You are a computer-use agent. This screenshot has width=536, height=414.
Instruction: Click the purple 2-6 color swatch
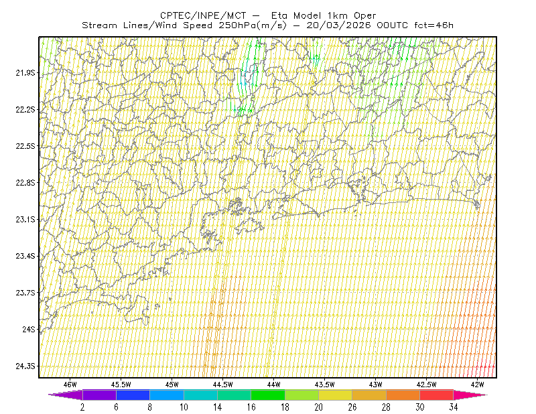click(x=99, y=395)
